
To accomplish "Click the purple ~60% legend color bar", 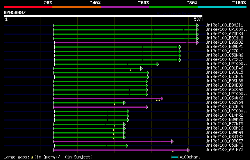I will 125,7.
